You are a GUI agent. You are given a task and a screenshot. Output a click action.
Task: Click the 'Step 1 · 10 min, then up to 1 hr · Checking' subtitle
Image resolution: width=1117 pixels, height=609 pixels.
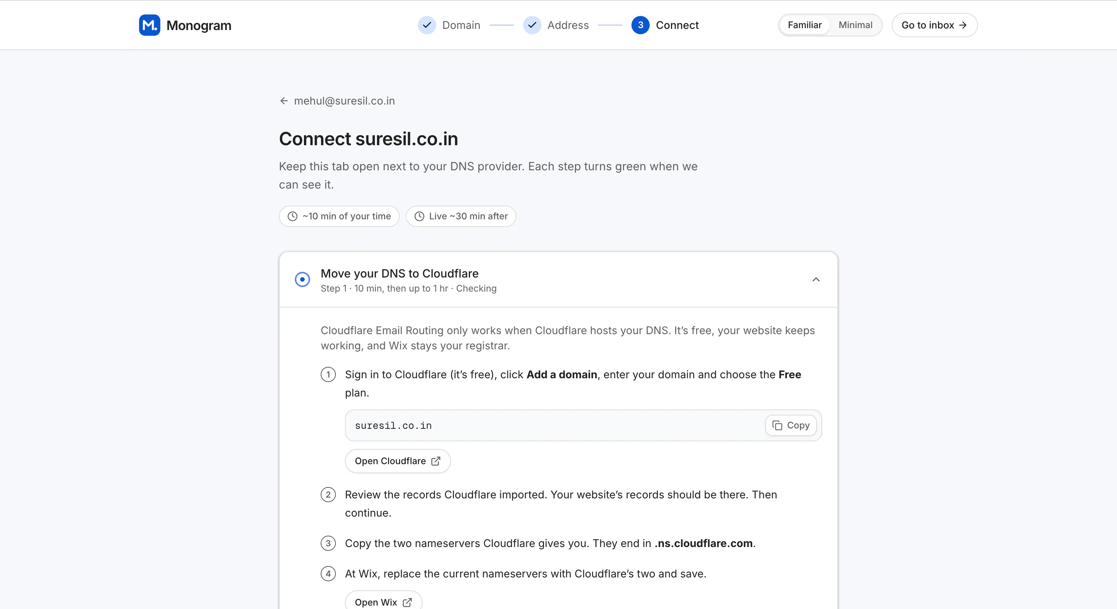click(x=408, y=289)
